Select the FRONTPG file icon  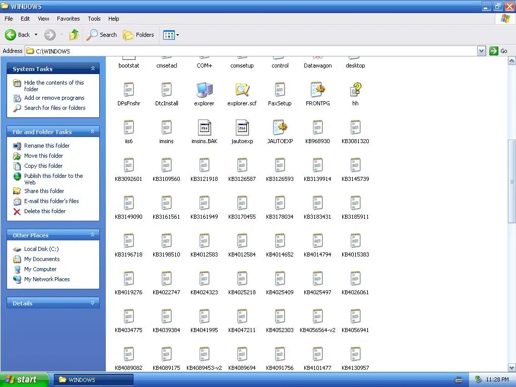317,90
